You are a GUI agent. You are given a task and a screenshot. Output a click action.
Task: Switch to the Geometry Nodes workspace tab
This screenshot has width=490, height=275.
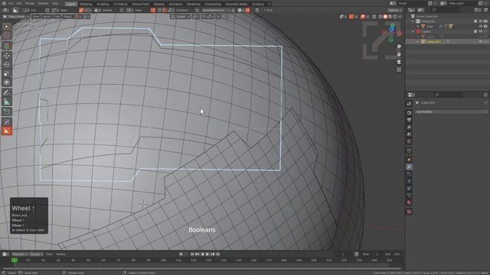[x=237, y=4]
